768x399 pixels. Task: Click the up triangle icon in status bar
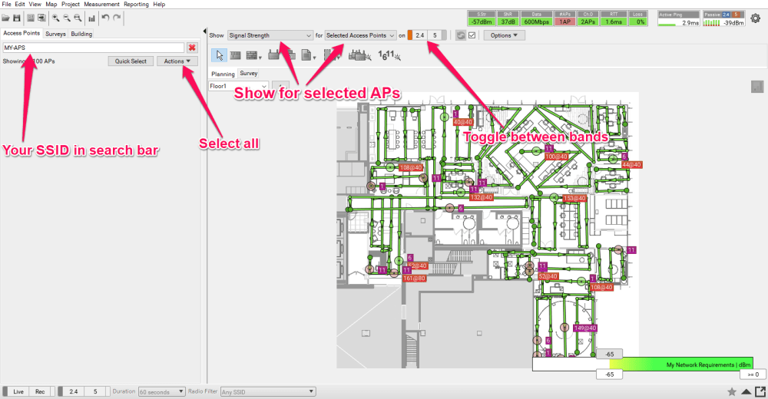tap(746, 391)
